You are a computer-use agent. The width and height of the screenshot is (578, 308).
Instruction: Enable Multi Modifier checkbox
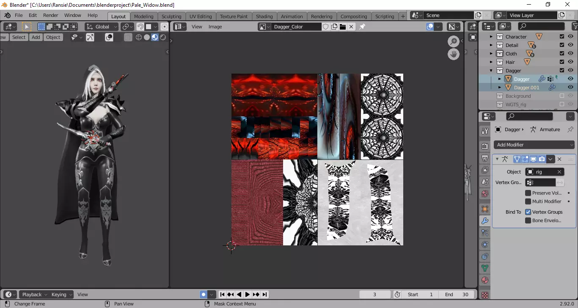(528, 201)
